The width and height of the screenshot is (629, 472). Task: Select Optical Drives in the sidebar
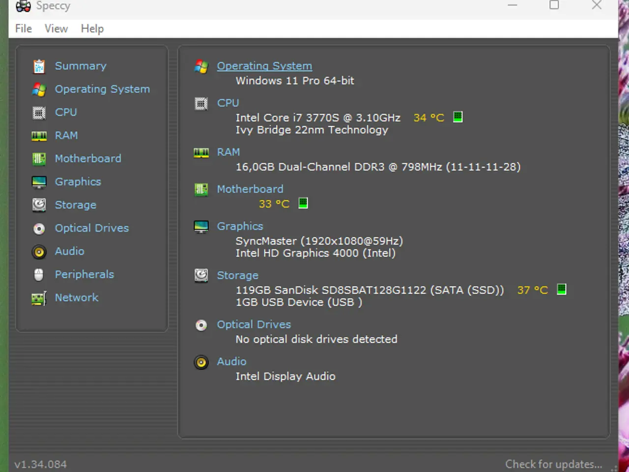(x=92, y=228)
